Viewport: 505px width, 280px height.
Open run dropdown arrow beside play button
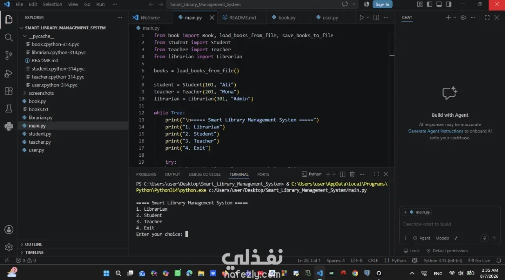368,18
